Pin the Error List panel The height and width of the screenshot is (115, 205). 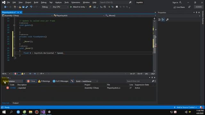(152, 78)
